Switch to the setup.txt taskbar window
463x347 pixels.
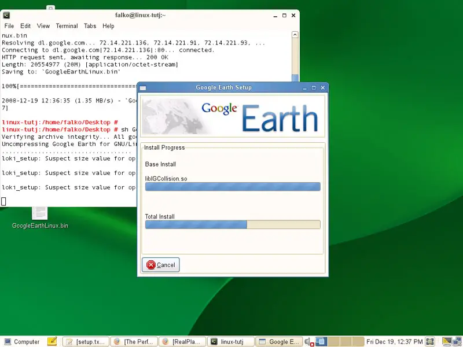coord(86,342)
